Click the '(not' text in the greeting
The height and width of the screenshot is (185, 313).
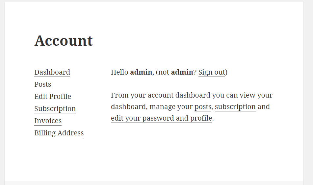click(162, 72)
